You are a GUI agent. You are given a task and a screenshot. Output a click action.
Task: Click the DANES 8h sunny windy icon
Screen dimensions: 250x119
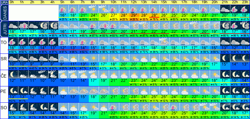coord(93,9)
